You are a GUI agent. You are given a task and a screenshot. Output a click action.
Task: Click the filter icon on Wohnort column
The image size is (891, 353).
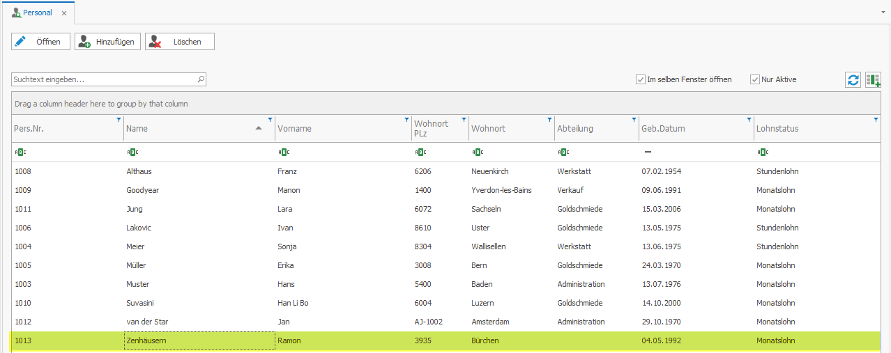[x=549, y=120]
